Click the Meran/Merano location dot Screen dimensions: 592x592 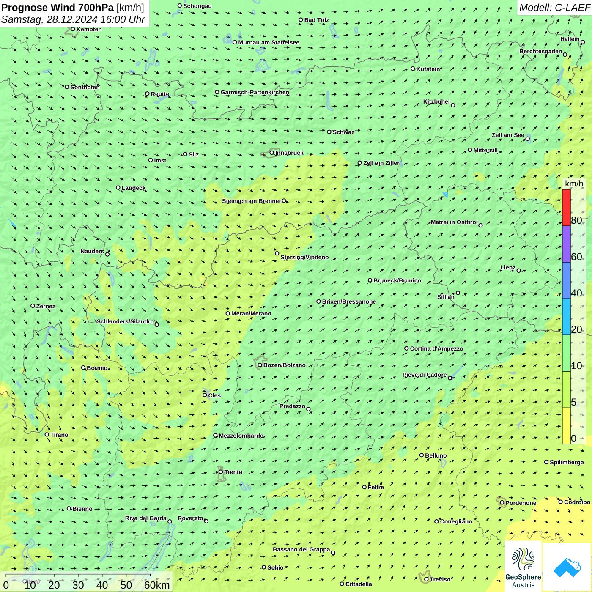point(228,313)
